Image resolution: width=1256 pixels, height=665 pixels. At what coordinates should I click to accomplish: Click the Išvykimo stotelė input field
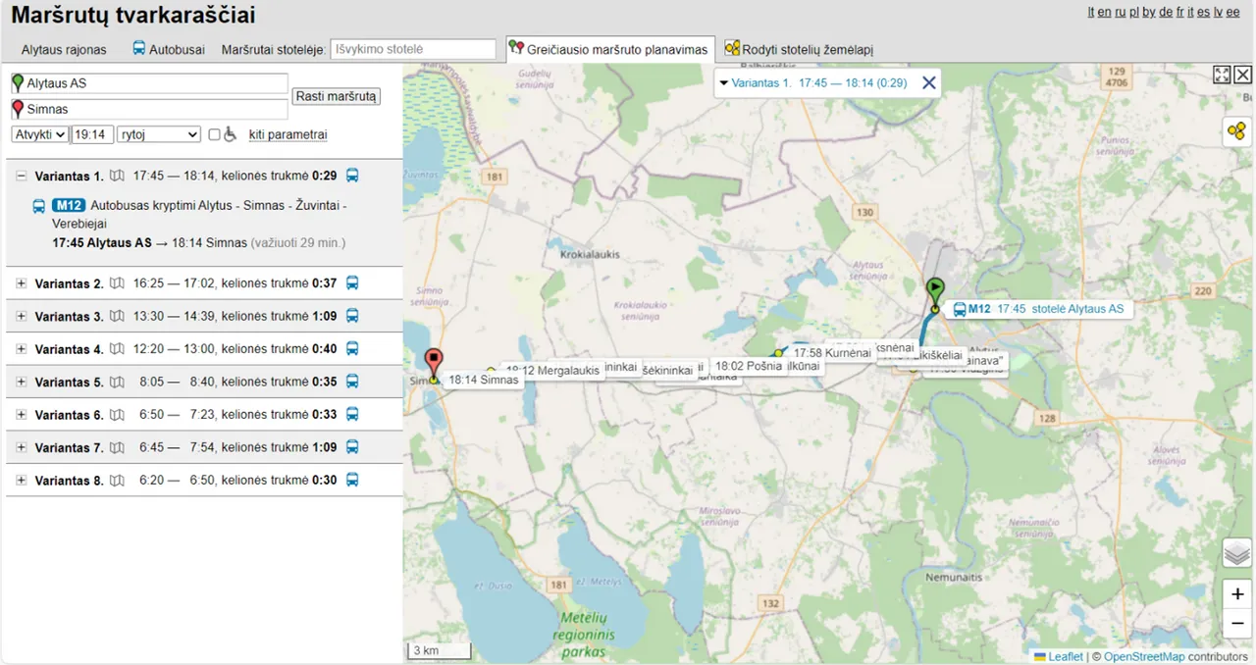click(413, 49)
